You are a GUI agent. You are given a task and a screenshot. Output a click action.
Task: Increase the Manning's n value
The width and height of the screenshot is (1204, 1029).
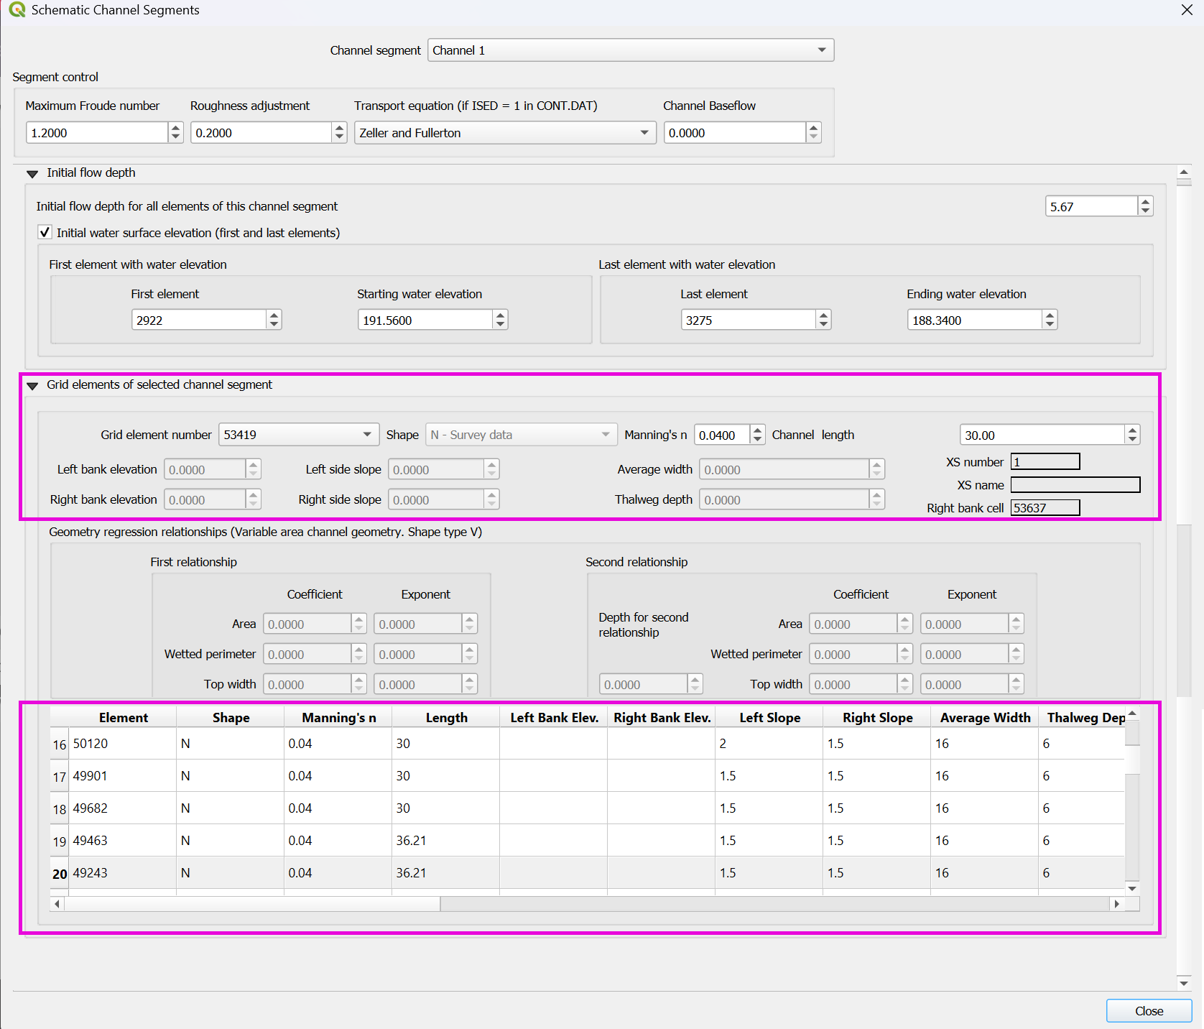point(757,430)
